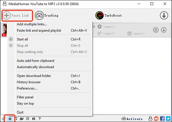The width and height of the screenshot is (172, 122).
Task: Click the Activate cloud button
Action: (x=132, y=119)
